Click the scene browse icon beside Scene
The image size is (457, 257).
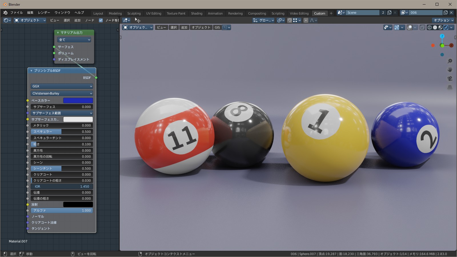(341, 13)
